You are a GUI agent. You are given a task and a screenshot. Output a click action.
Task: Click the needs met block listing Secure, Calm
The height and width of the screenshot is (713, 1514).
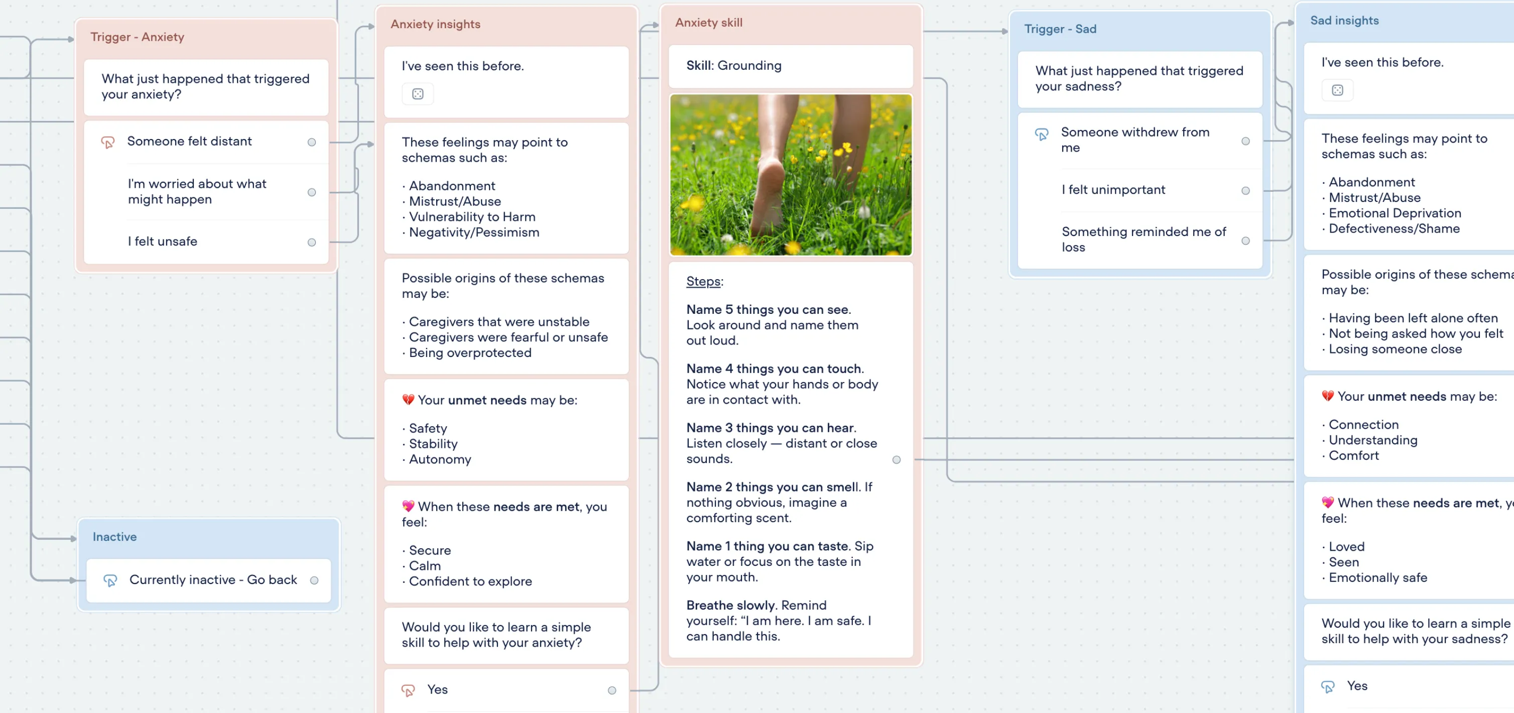(x=506, y=544)
